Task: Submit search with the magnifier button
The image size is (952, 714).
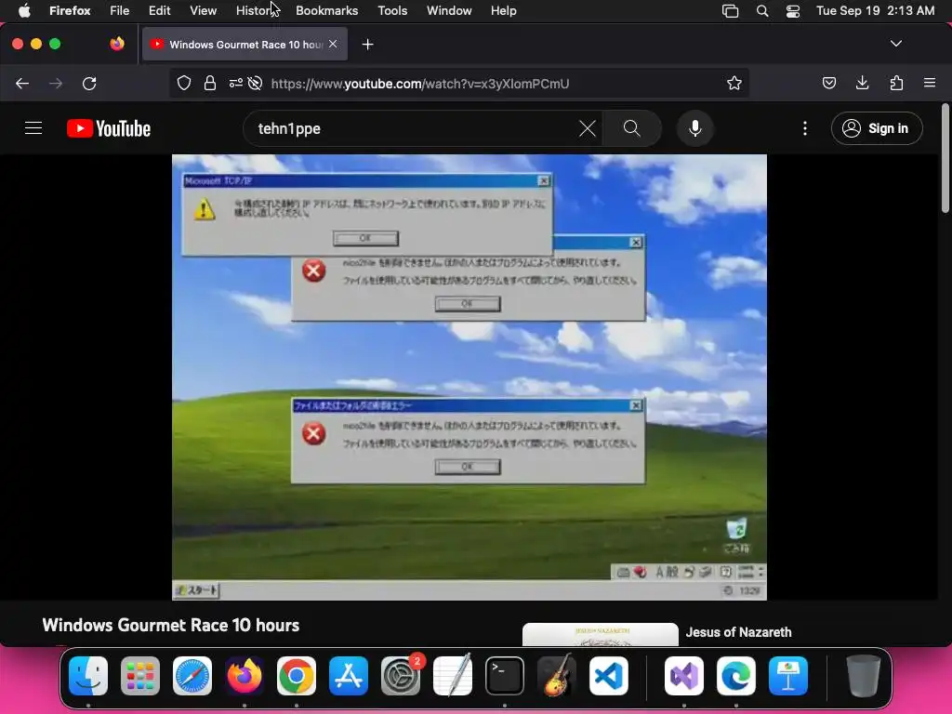Action: coord(631,128)
